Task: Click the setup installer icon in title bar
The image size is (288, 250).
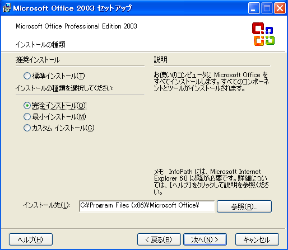Action: coord(7,8)
